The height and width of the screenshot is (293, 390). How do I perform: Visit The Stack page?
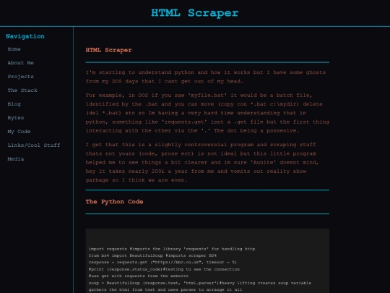click(x=22, y=90)
